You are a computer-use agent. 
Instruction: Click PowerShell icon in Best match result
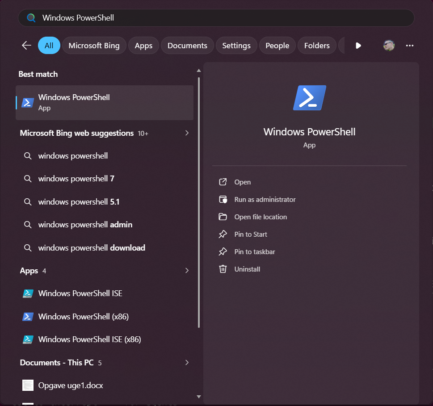click(x=28, y=103)
